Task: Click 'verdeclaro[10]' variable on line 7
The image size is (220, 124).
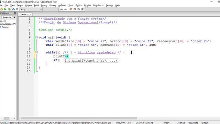Action: (68, 41)
